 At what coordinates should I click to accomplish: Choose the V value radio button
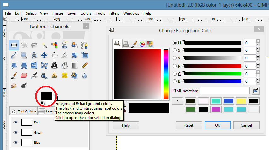coord(175,58)
